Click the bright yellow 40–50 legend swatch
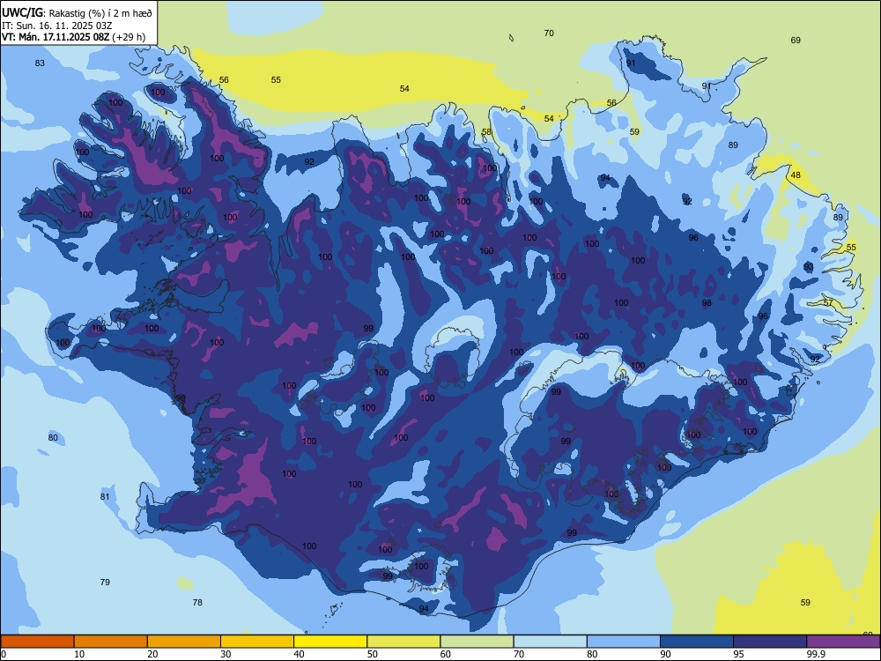 pos(330,642)
